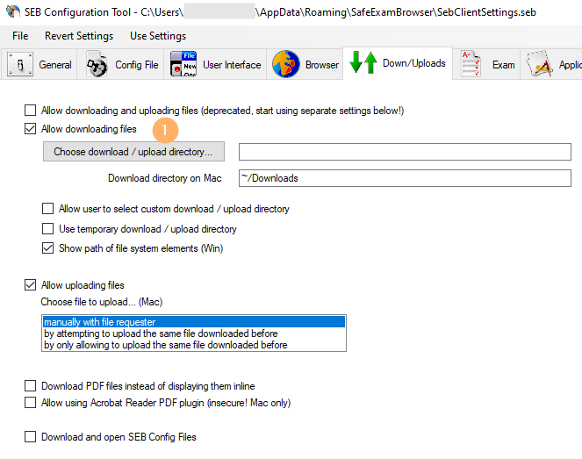Open the File menu
582x459 pixels.
coord(20,36)
